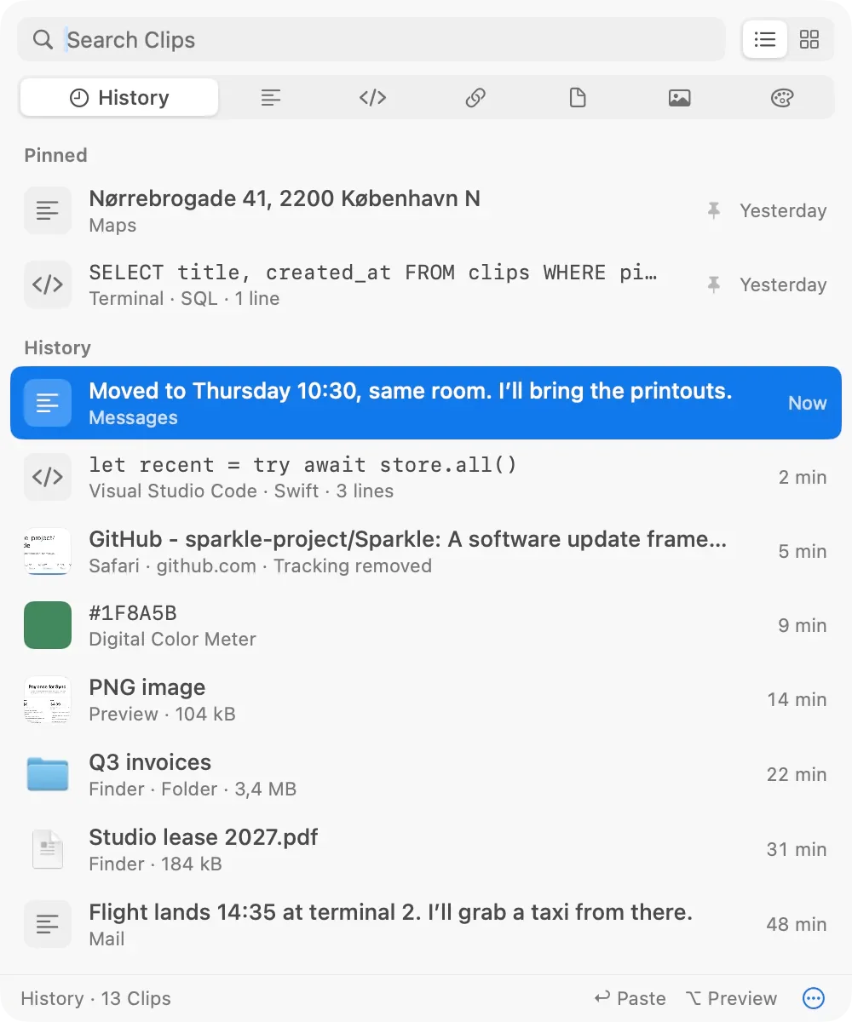Click the Preview button in the footer

click(731, 998)
